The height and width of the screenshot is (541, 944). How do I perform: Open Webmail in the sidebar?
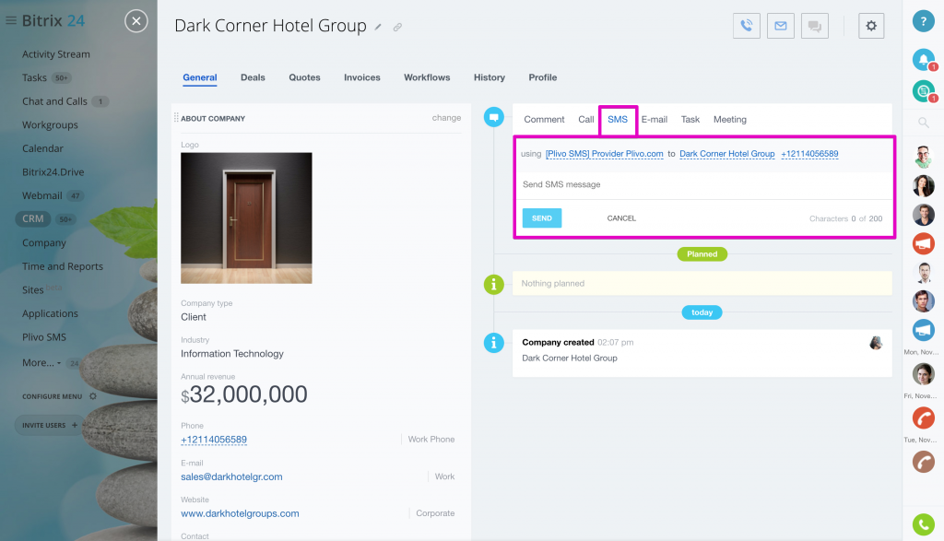click(42, 195)
